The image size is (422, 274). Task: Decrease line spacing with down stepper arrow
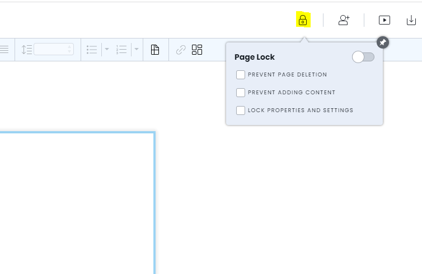tap(69, 51)
